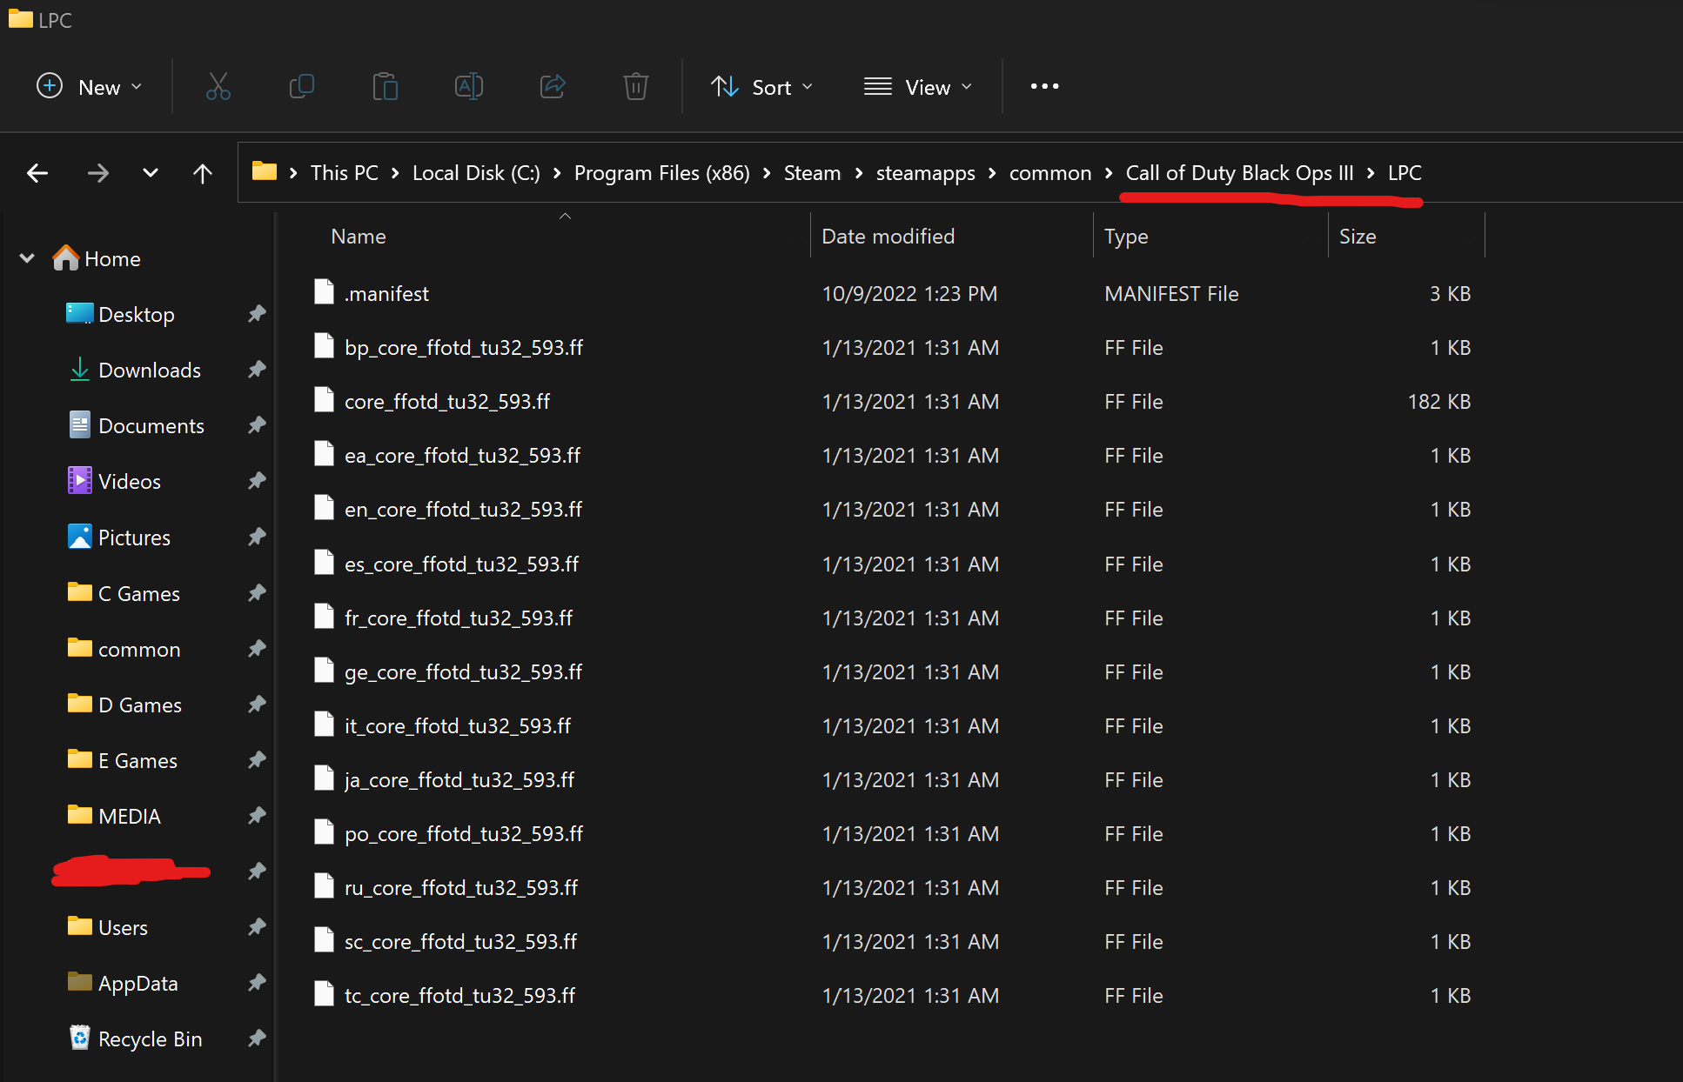Unpin Desktop using its pin icon
The height and width of the screenshot is (1082, 1683).
[257, 314]
